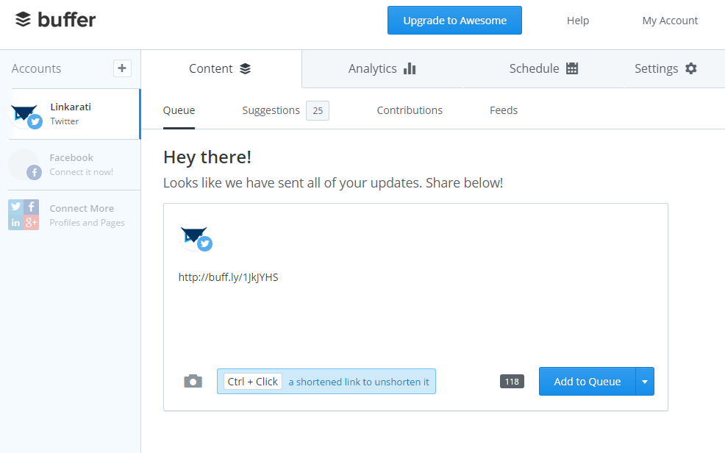Open the Content tab
Viewport: 725px width, 453px height.
(220, 68)
